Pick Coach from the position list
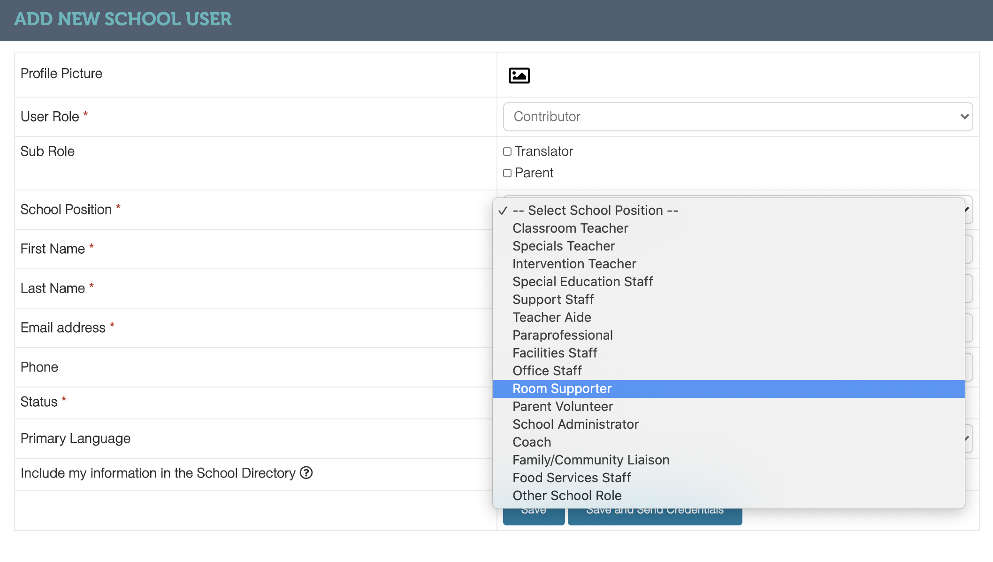 pyautogui.click(x=531, y=442)
